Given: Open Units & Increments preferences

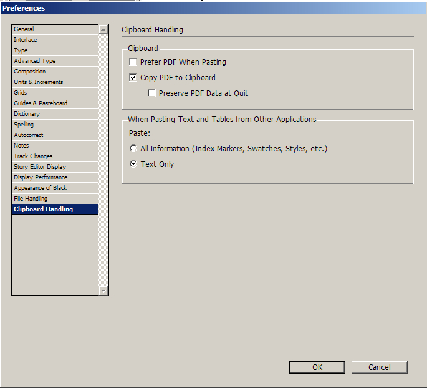Looking at the screenshot, I should point(55,82).
